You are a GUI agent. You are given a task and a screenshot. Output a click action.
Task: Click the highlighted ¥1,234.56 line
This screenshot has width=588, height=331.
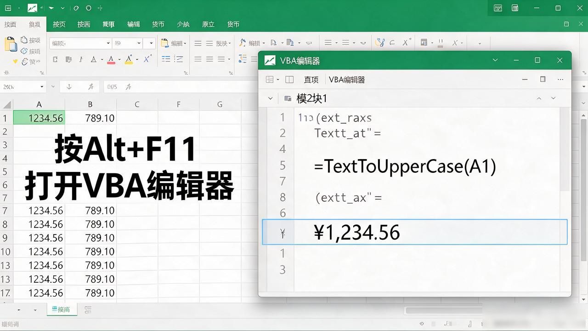pyautogui.click(x=415, y=232)
